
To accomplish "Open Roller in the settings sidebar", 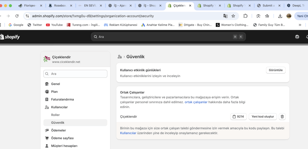I will [x=55, y=115].
